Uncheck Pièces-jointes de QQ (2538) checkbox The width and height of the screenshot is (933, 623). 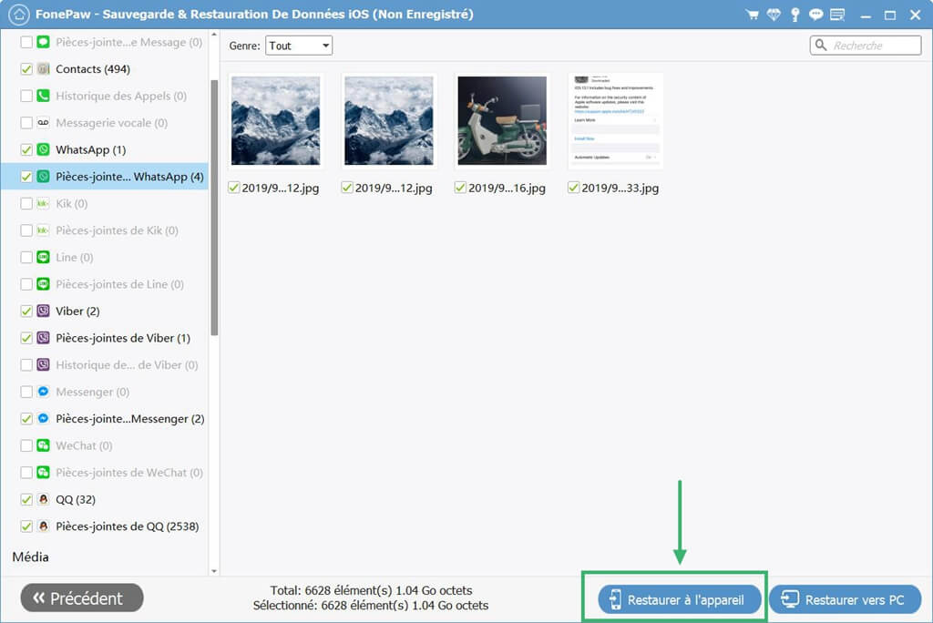point(26,526)
